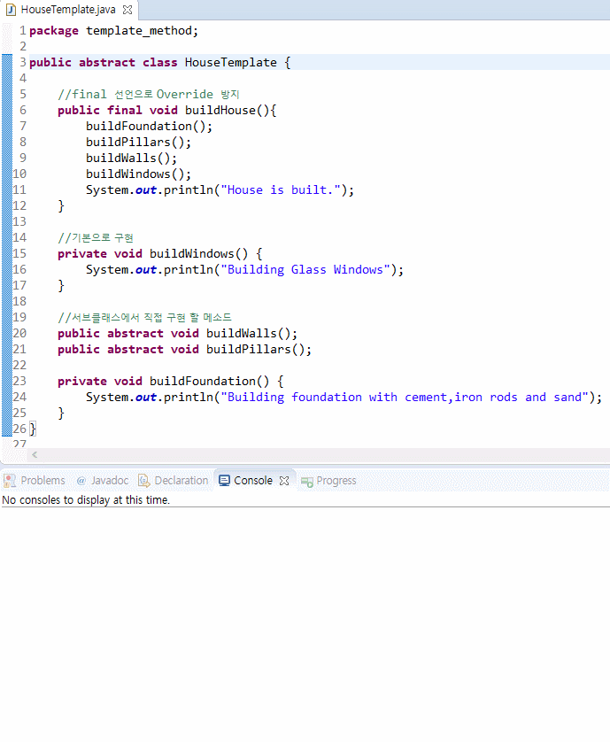610x742 pixels.
Task: Click the Javadoc @ icon
Action: click(81, 481)
